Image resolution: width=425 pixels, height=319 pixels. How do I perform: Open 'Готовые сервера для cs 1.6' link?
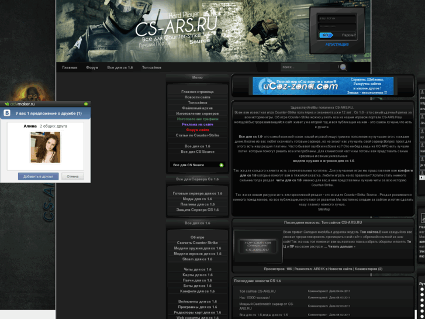[198, 194]
